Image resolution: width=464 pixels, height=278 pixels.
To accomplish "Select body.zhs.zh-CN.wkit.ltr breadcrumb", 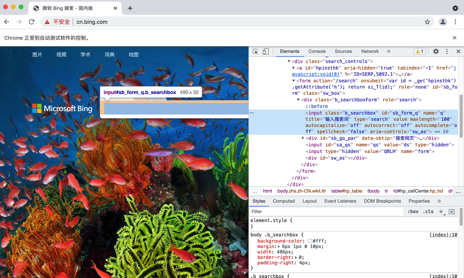I will (302, 191).
